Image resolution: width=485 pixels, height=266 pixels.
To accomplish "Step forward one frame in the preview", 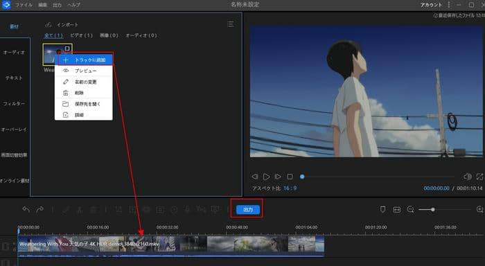I will click(278, 177).
